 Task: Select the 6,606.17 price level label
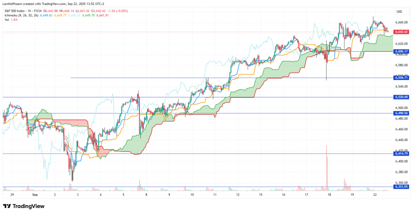click(402, 51)
